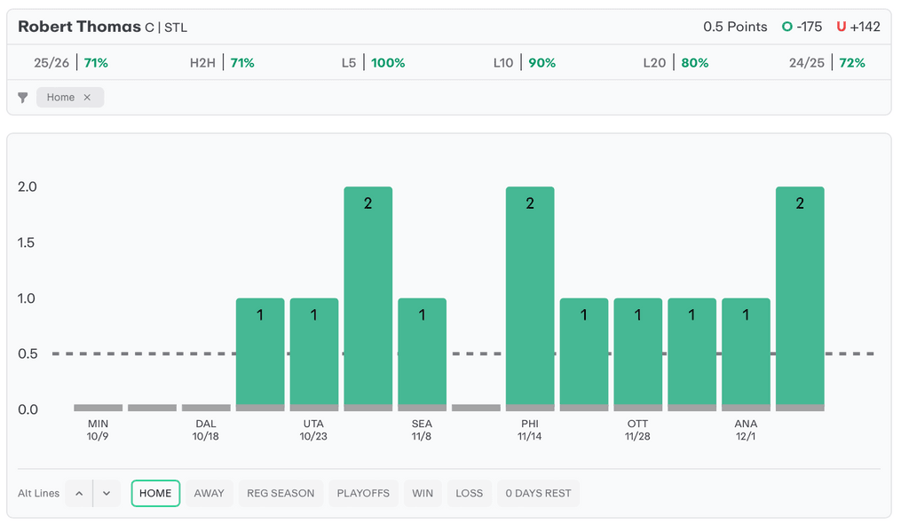Screen dimensions: 909x532
Task: Enable the AWAY filter
Action: pyautogui.click(x=209, y=494)
